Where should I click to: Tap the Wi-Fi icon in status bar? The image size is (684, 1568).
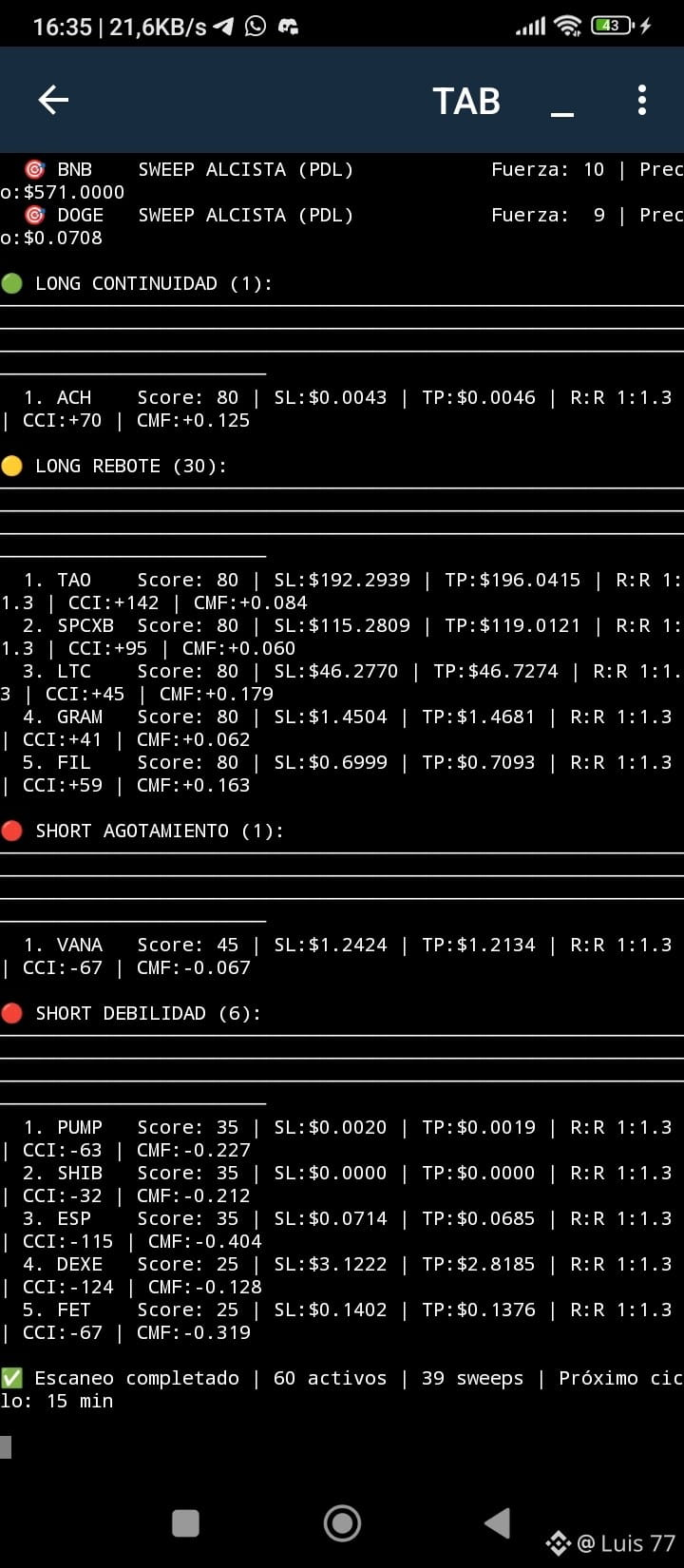[x=568, y=26]
